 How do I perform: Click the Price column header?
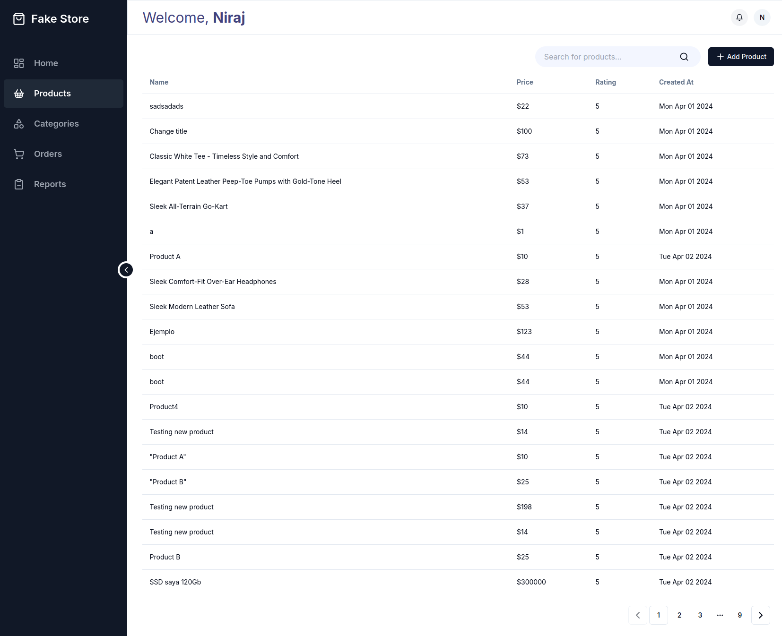(525, 82)
